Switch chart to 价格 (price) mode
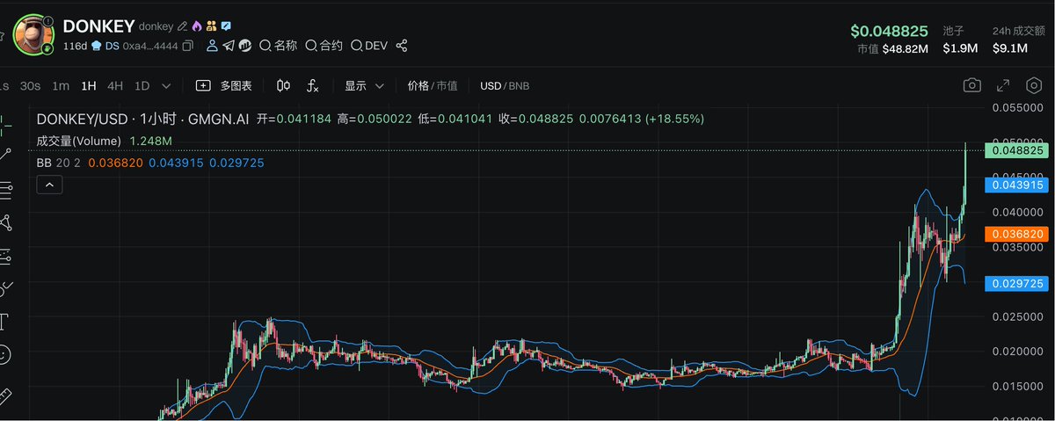Viewport: 1055px width, 421px height. click(x=418, y=86)
